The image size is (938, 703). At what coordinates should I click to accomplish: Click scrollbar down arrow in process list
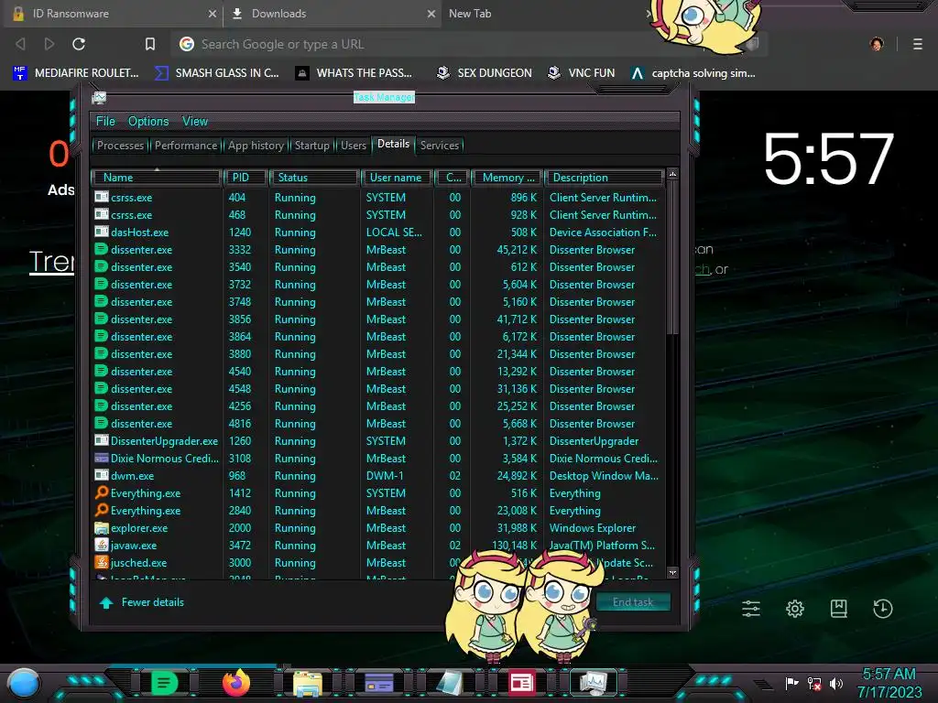click(672, 573)
